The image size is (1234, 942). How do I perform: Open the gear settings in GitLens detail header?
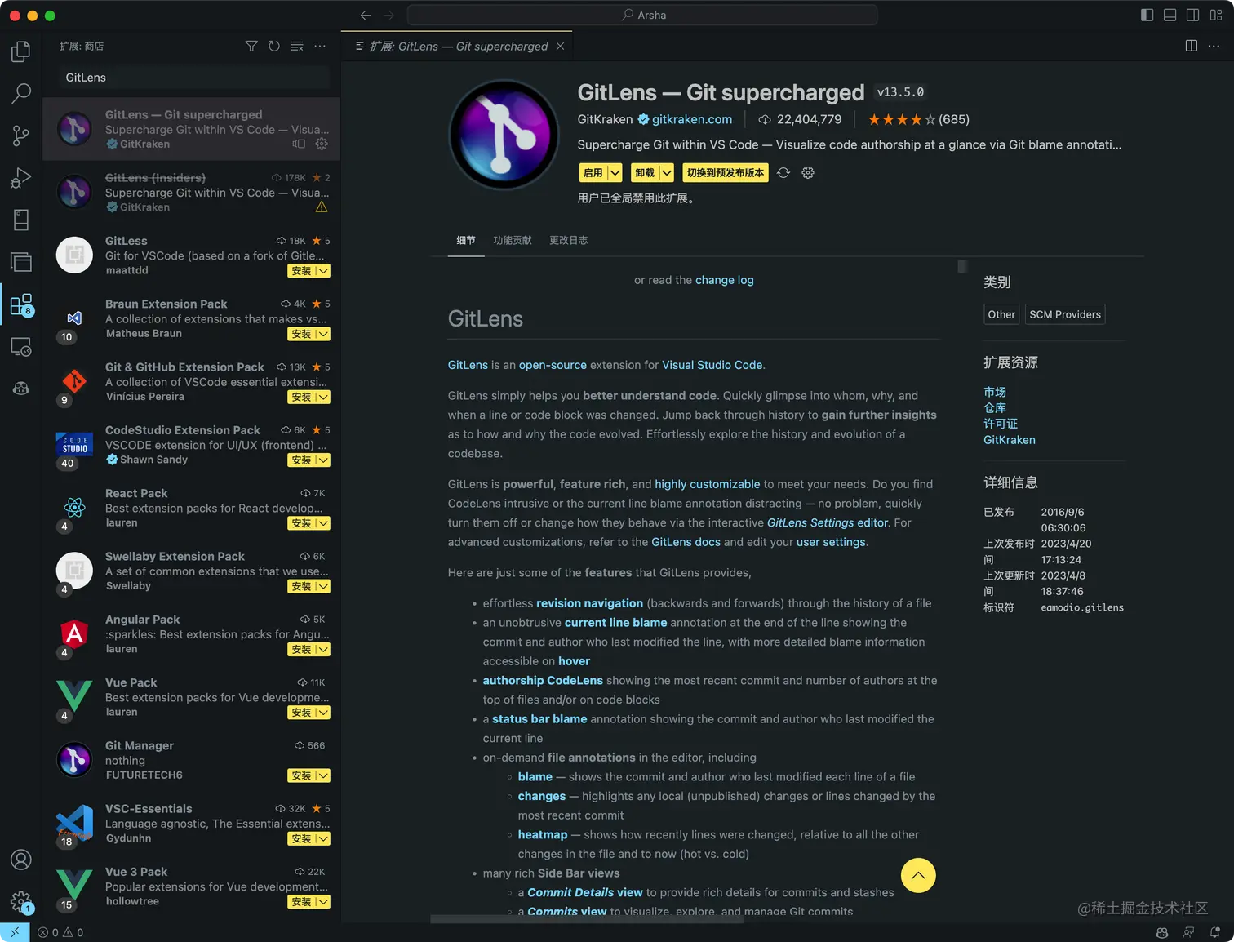coord(808,173)
